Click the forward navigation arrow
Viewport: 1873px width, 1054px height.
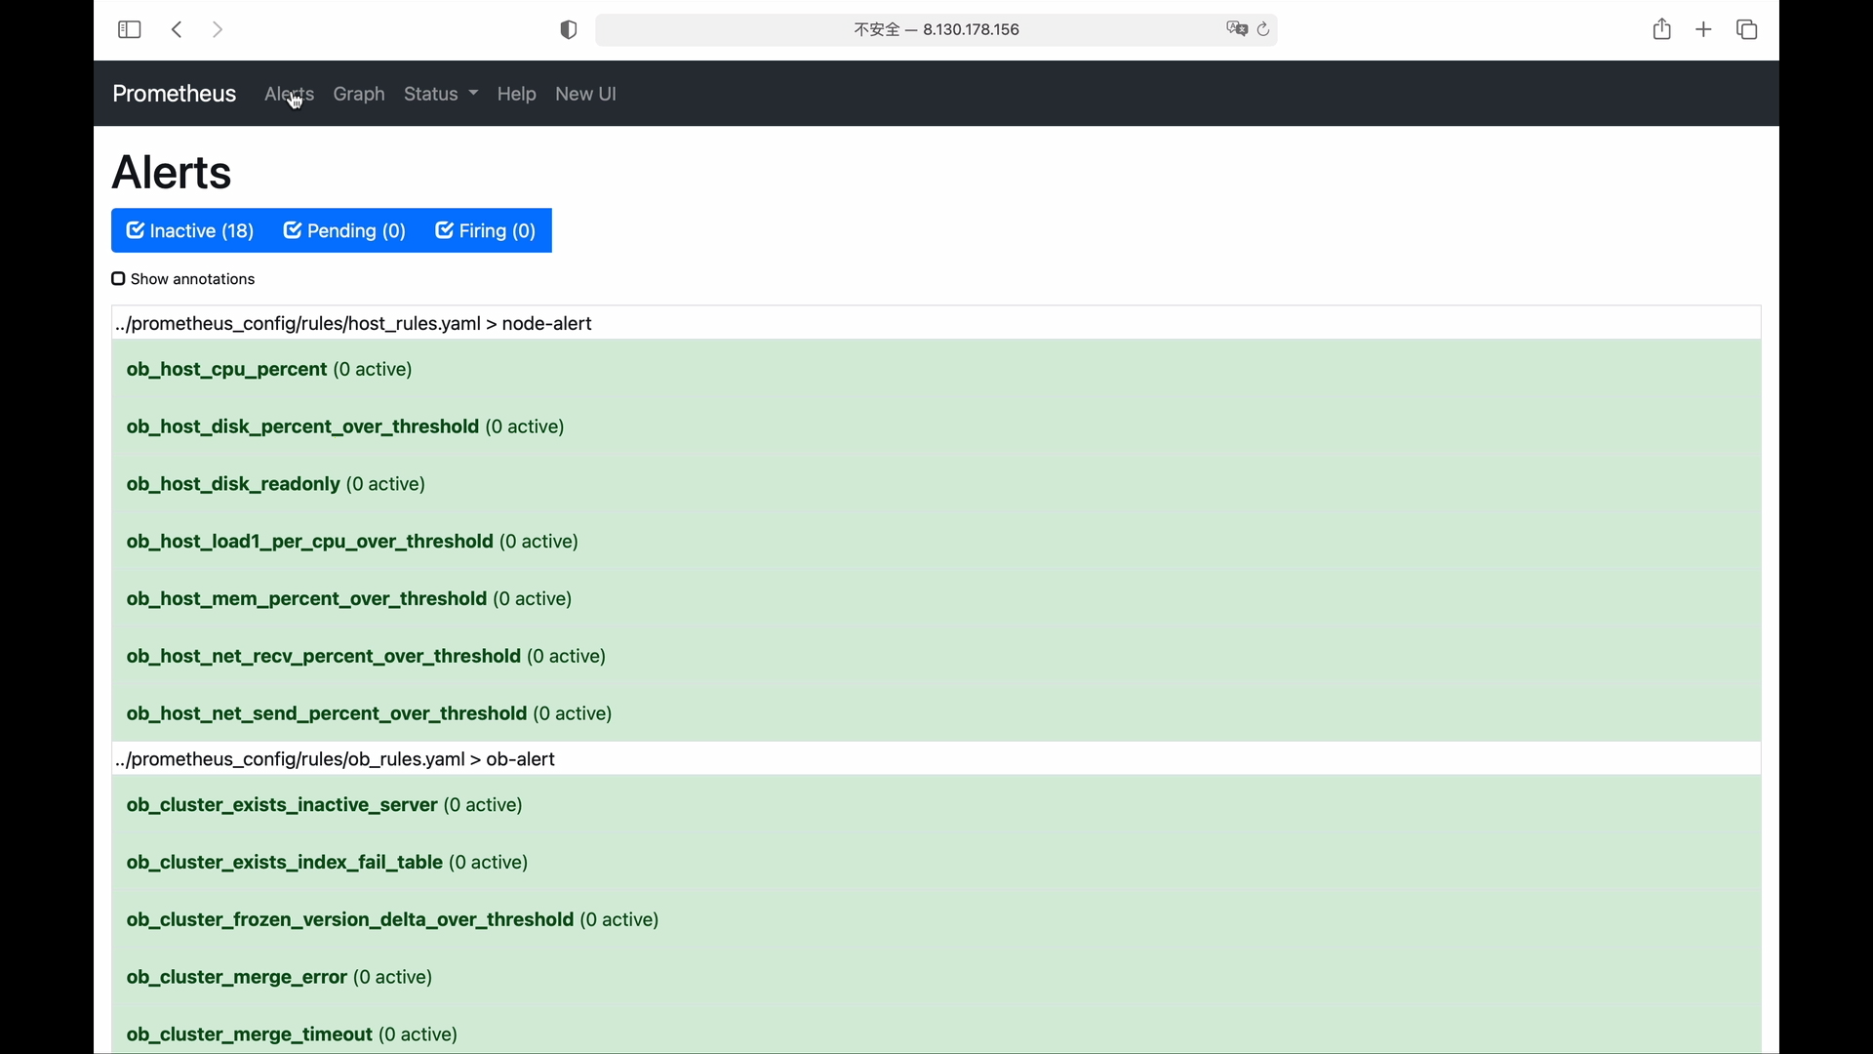[218, 30]
